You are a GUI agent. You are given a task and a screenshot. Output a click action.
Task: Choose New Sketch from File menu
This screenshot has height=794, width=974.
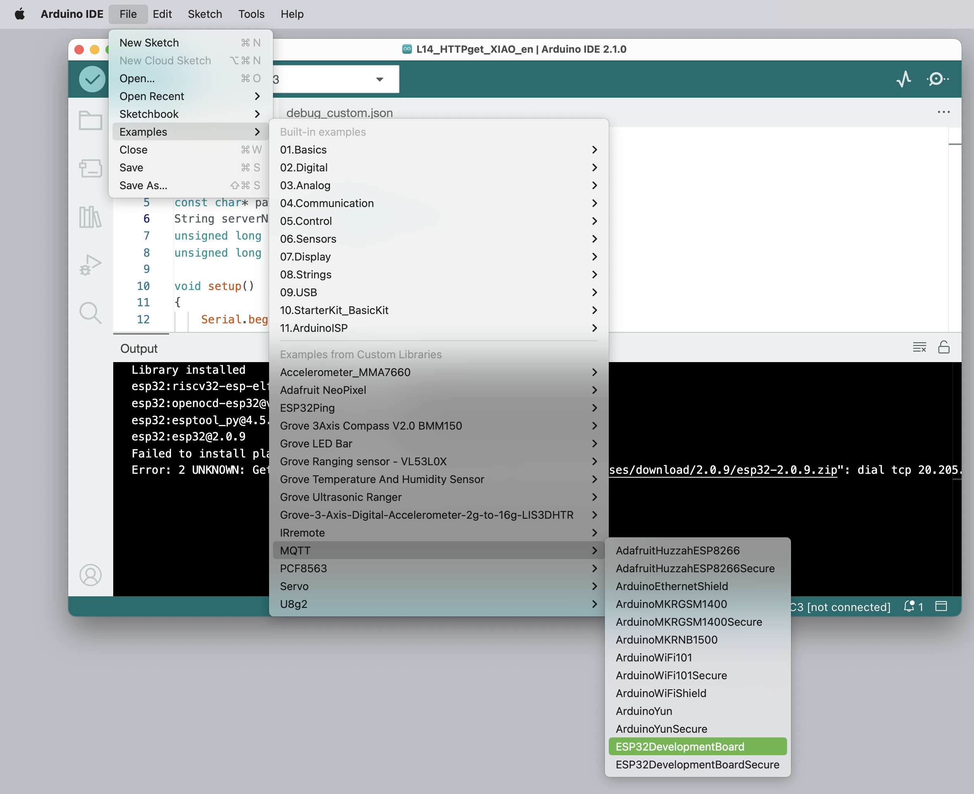190,43
